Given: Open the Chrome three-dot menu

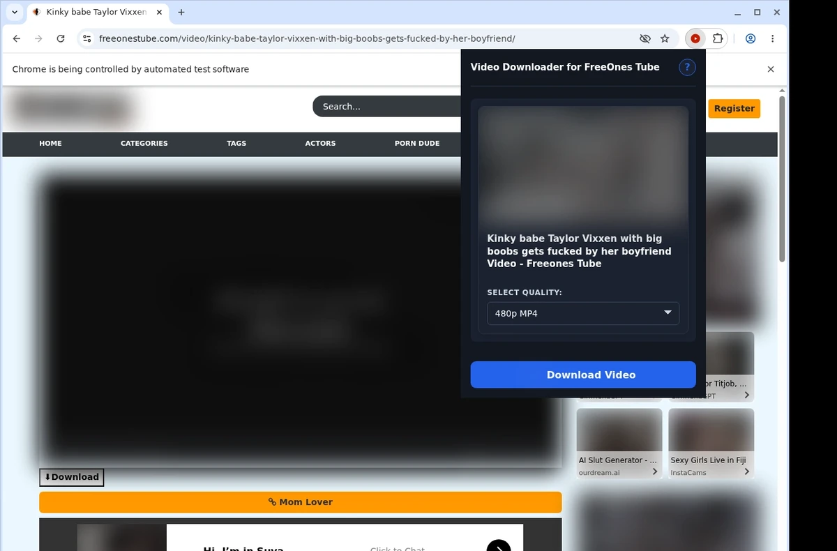Looking at the screenshot, I should coord(773,38).
